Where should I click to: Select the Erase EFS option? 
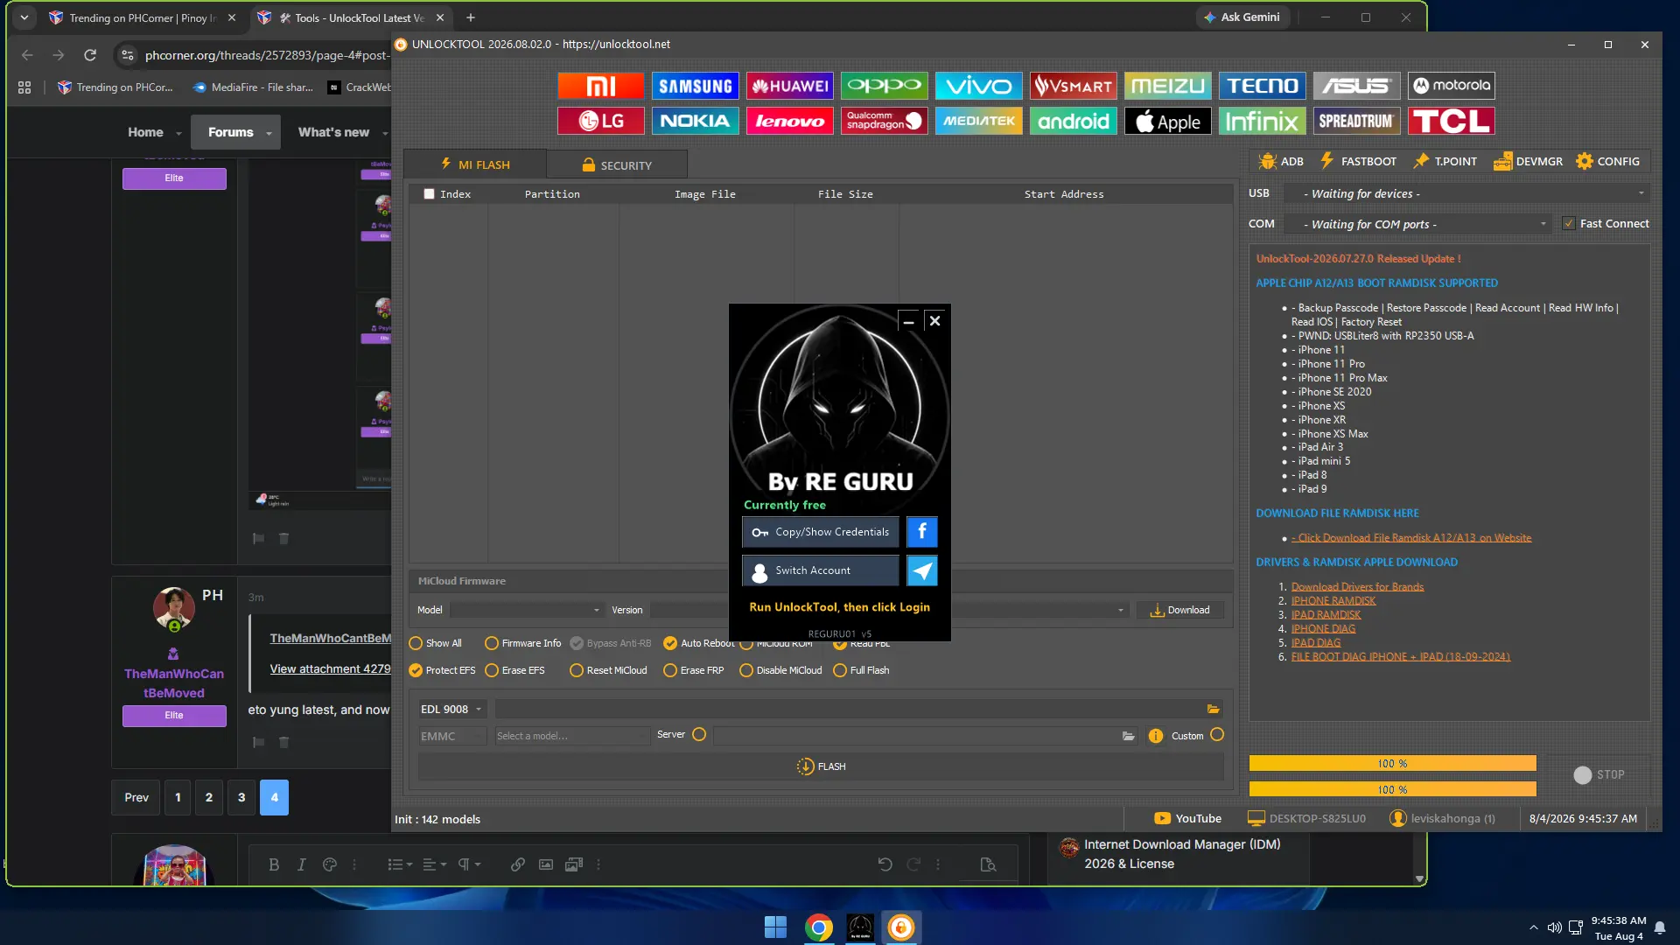pos(492,670)
